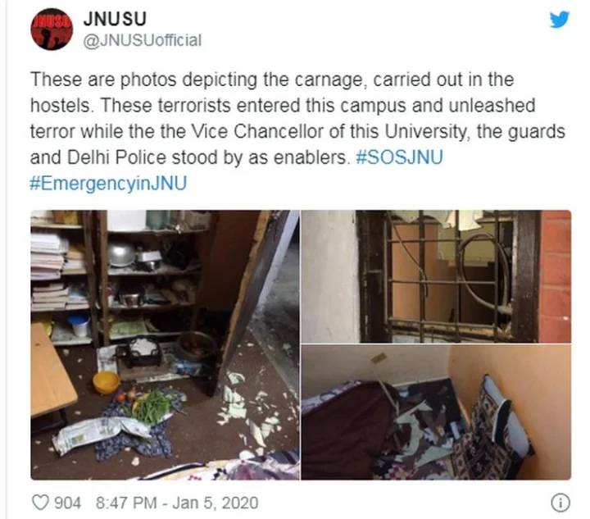Click the Twitter bird logo

pyautogui.click(x=560, y=20)
